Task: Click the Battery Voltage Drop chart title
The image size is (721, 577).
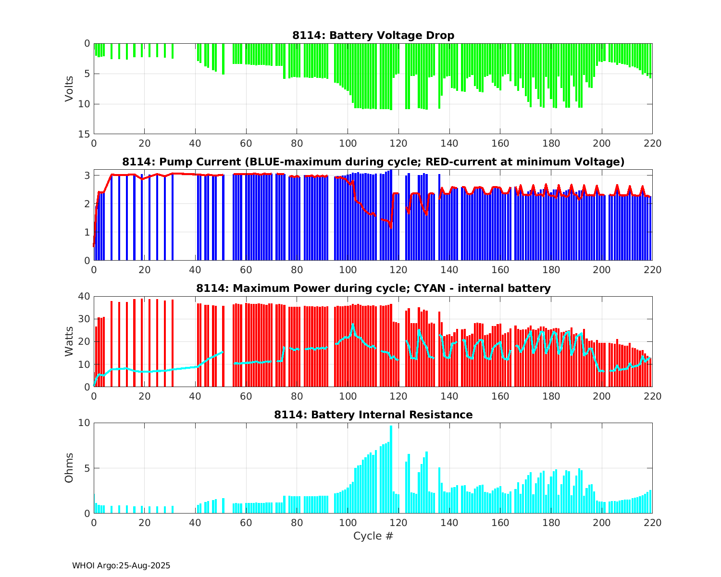Action: click(x=373, y=36)
